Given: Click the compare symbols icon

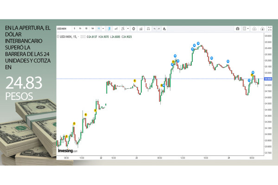Looking at the screenshot, I should 148,29.
